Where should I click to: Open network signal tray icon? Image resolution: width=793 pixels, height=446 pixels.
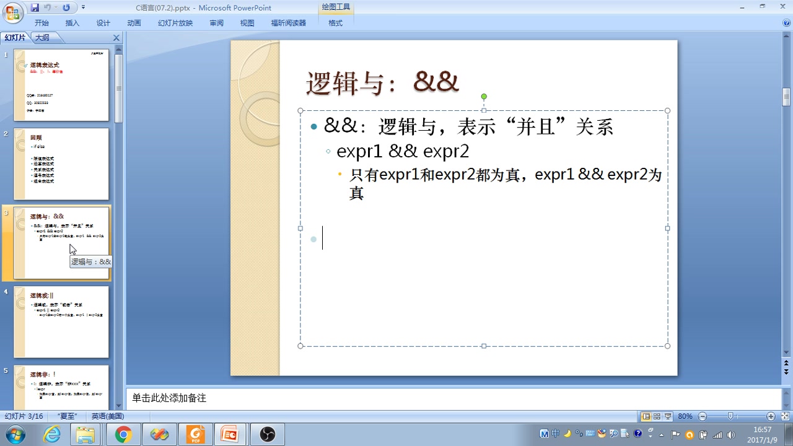pyautogui.click(x=717, y=435)
